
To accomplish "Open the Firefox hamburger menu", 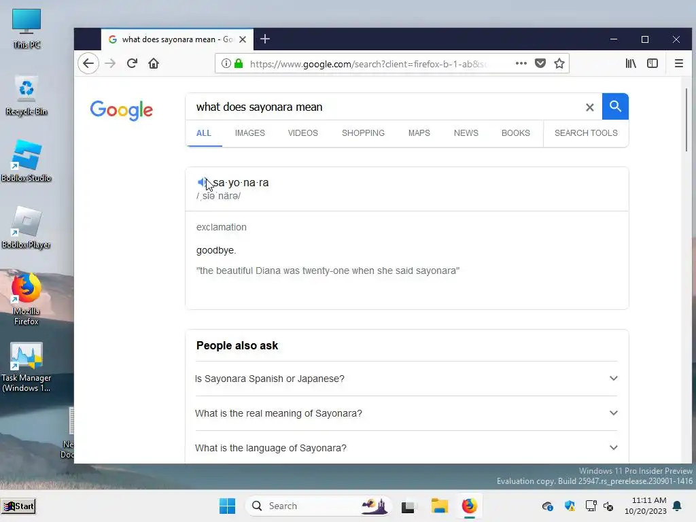I will coord(679,63).
